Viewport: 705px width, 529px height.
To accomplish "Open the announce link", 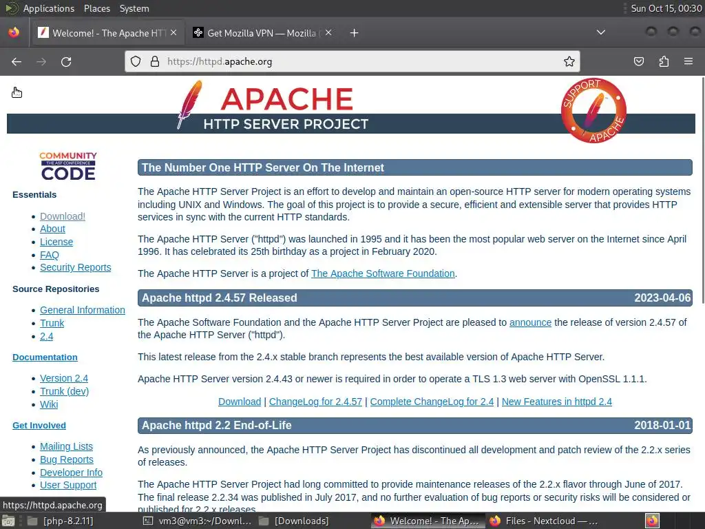I will 530,322.
